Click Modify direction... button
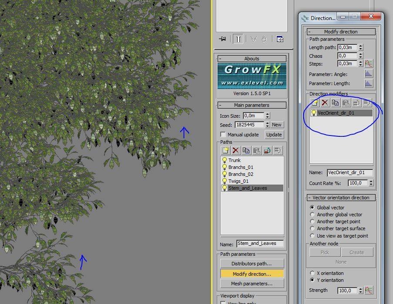This screenshot has height=304, width=393. (252, 274)
